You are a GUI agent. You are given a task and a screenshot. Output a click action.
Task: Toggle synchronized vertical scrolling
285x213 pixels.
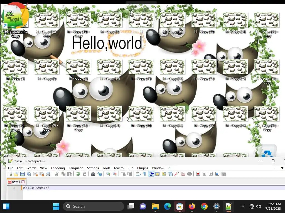click(123, 174)
